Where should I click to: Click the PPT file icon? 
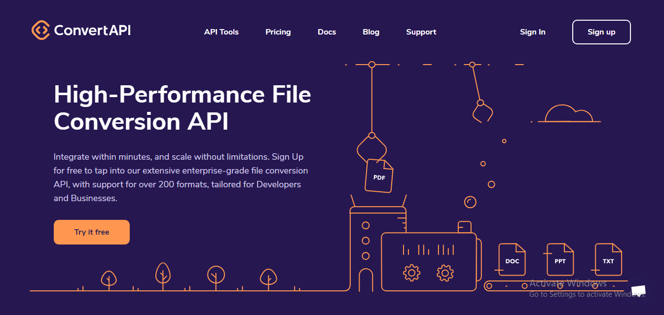click(x=560, y=259)
